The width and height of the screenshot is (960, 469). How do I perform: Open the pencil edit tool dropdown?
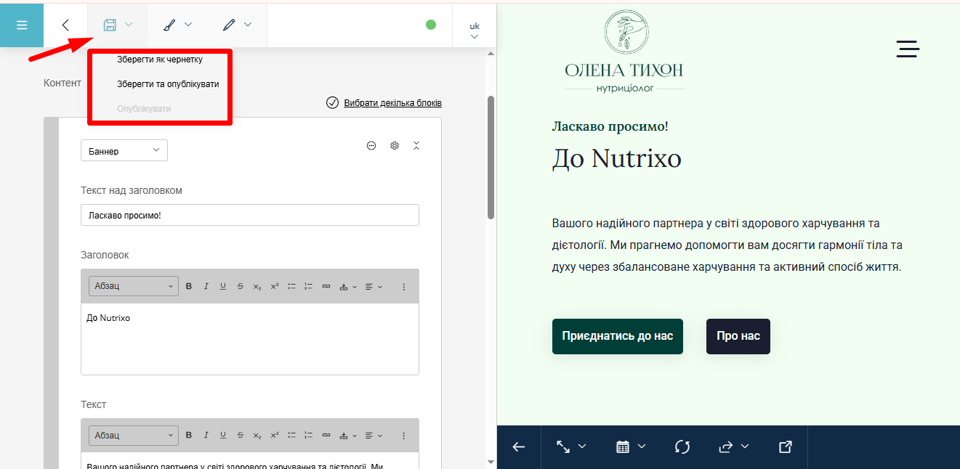237,25
